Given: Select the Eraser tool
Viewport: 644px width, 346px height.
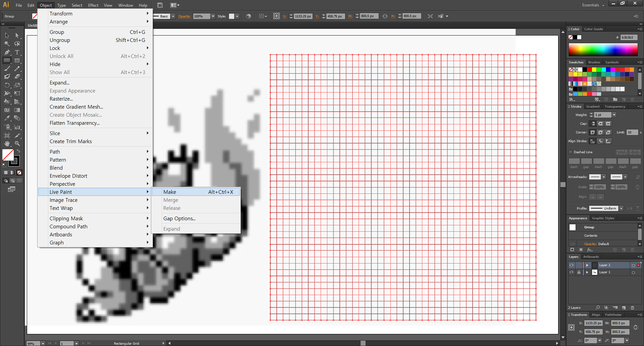Looking at the screenshot, I should pos(17,77).
